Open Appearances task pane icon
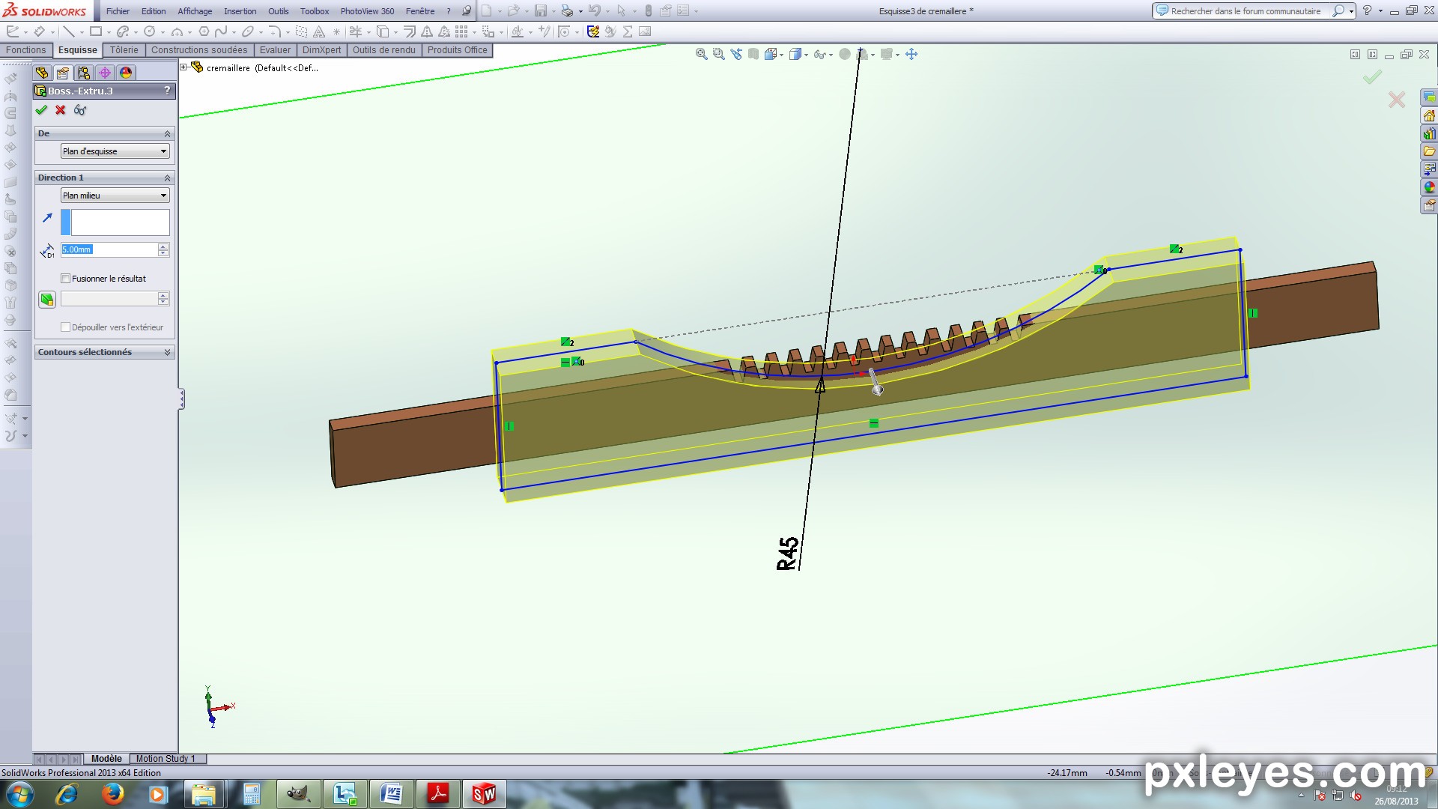 click(1429, 187)
